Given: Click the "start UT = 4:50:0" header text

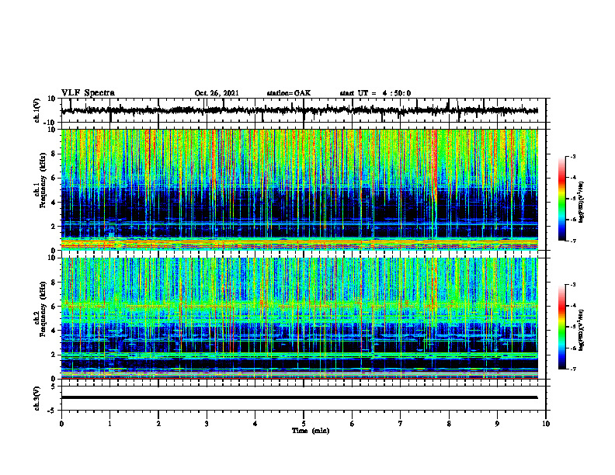Looking at the screenshot, I should tap(375, 93).
